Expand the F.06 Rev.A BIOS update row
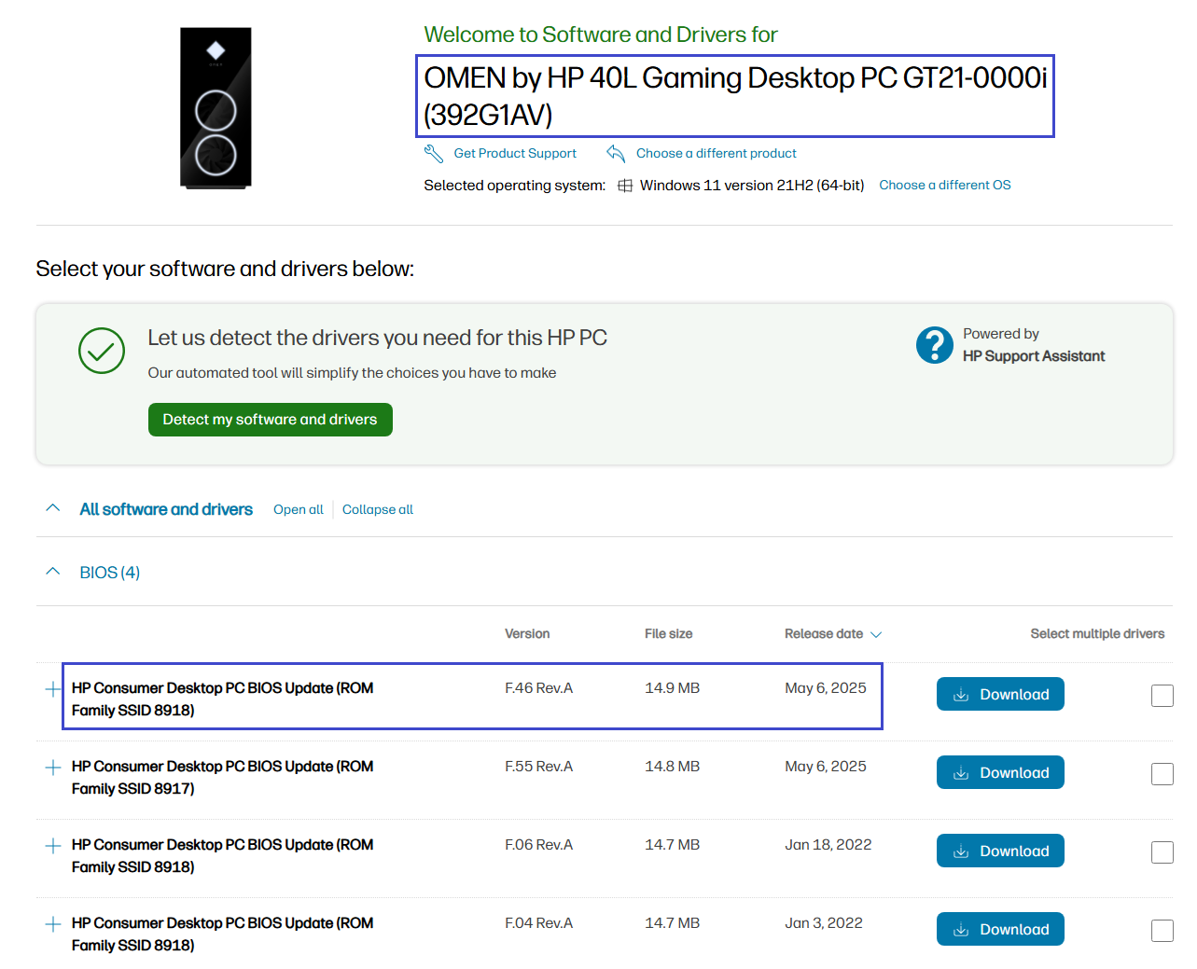 click(x=53, y=846)
